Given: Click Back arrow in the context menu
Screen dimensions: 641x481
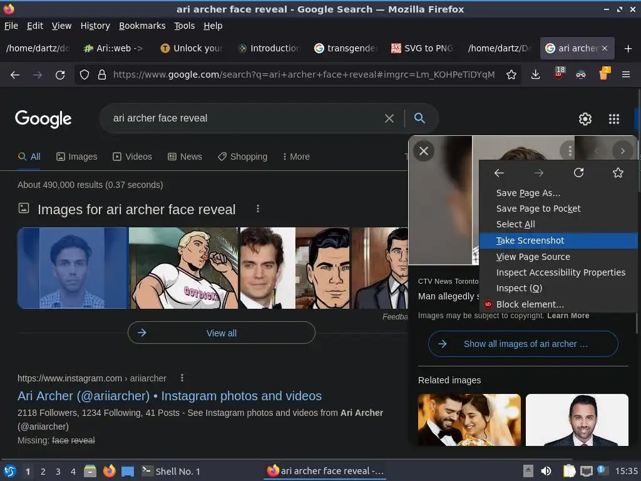Looking at the screenshot, I should click(x=499, y=173).
